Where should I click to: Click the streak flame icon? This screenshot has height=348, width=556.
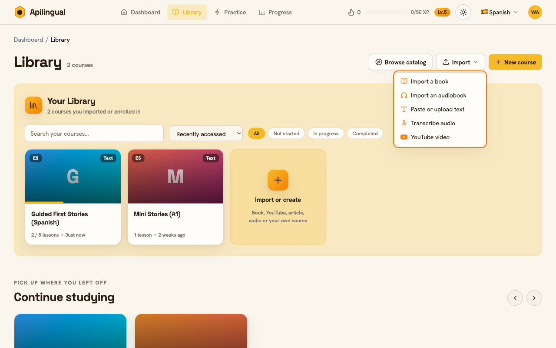point(351,12)
